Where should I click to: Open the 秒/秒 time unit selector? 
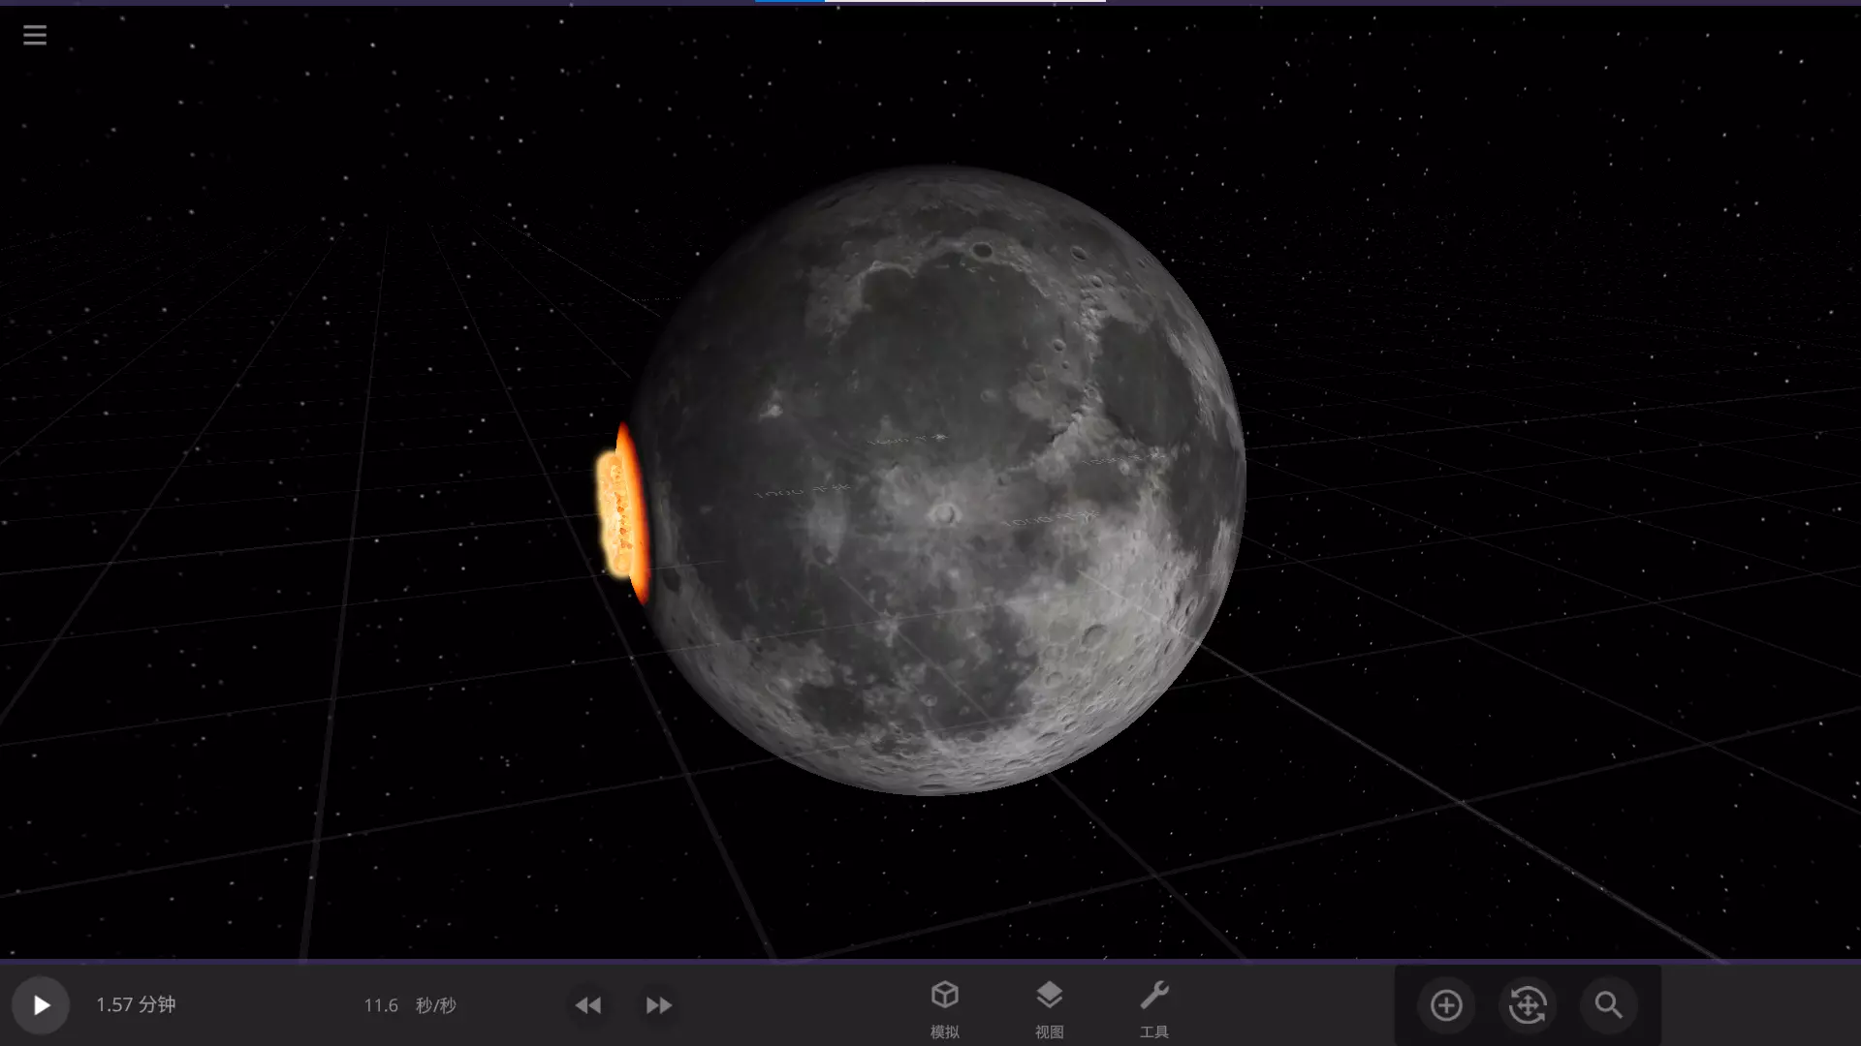click(435, 1005)
